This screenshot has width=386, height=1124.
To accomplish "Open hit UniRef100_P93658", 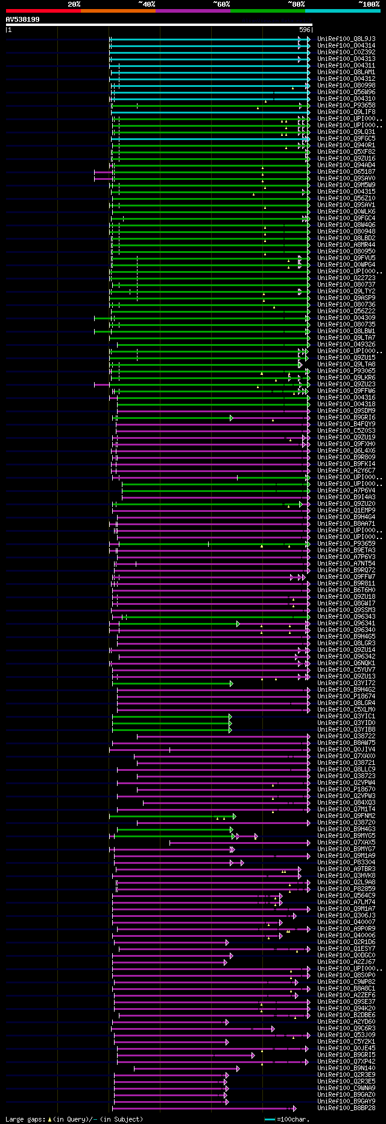I will 346,105.
